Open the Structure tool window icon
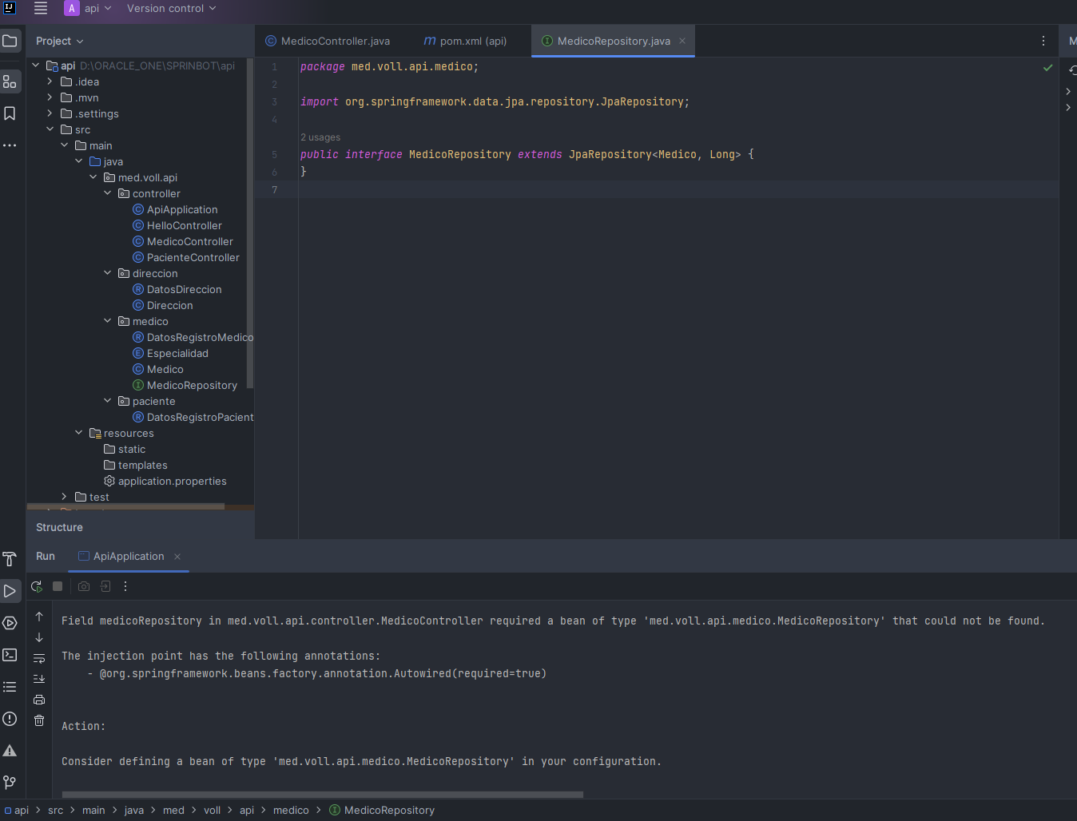1077x821 pixels. 10,81
